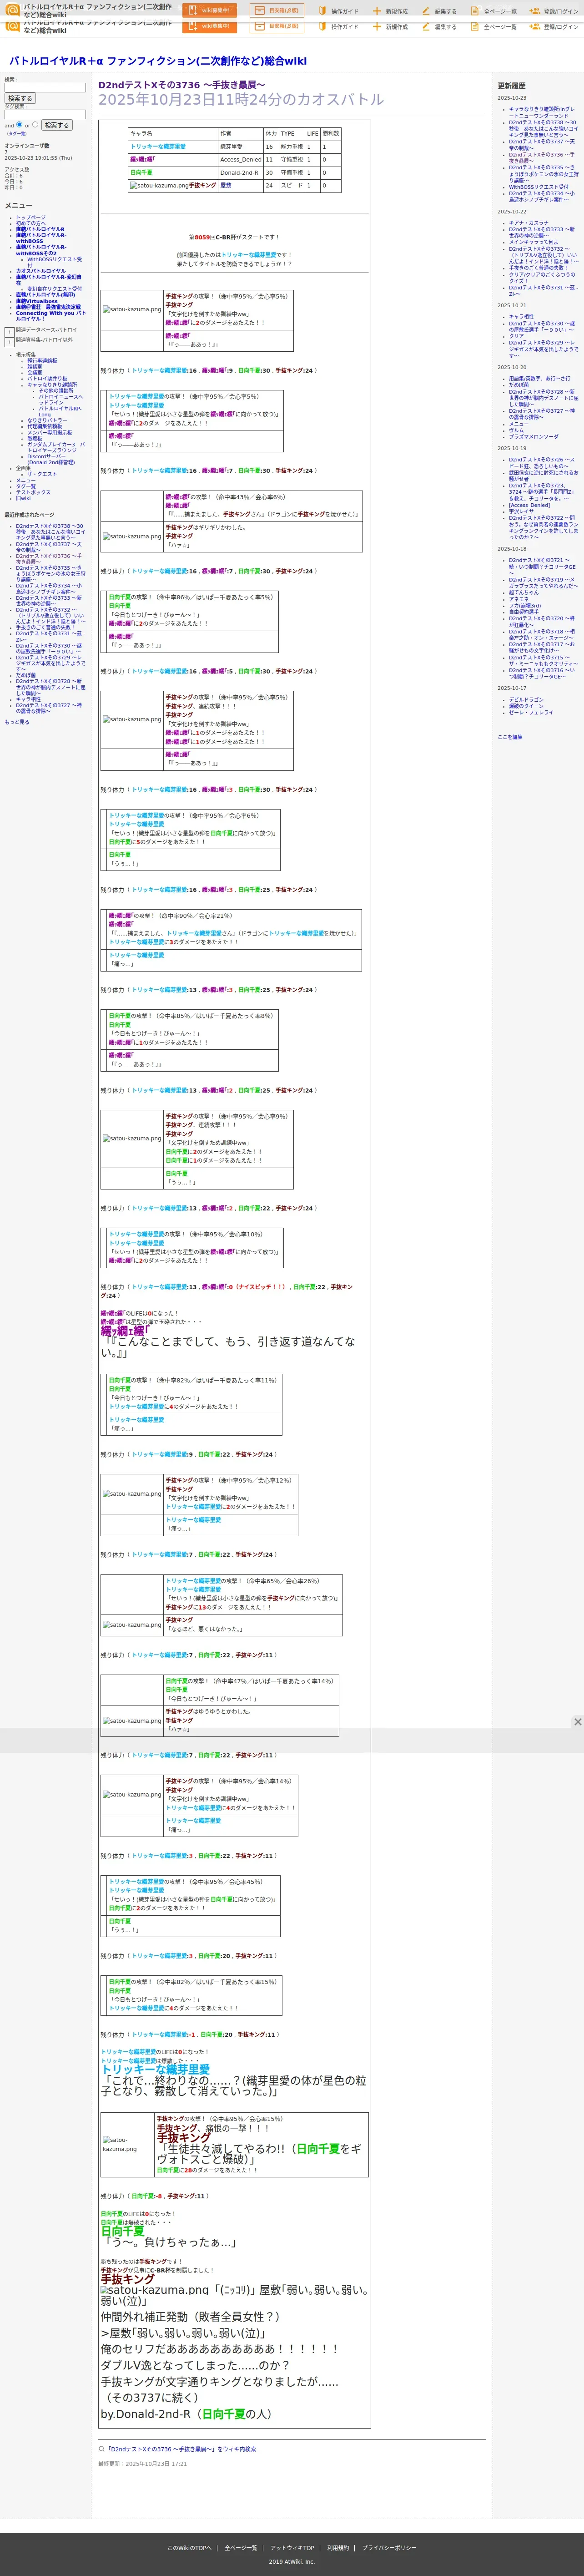The image size is (584, 2576).
Task: Open プラズマメロンソーダ in the update history
Action: (534, 437)
